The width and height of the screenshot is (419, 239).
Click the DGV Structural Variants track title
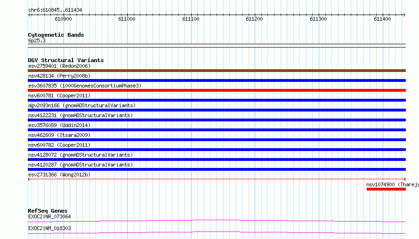[66, 60]
